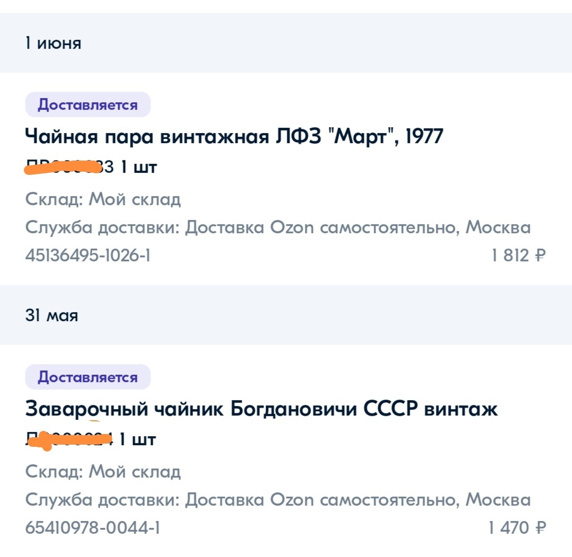This screenshot has height=557, width=572.
Task: Click 'Склад: Мой склад' in the first order
Action: [103, 199]
